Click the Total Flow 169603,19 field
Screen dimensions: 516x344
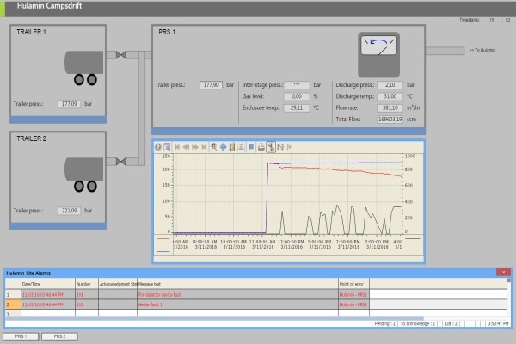pos(390,120)
